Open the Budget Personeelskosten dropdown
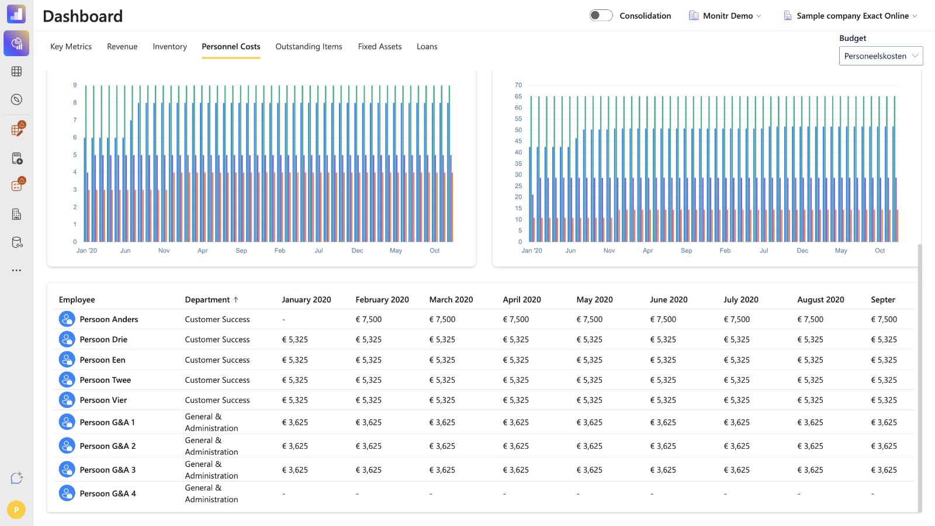 coord(881,56)
